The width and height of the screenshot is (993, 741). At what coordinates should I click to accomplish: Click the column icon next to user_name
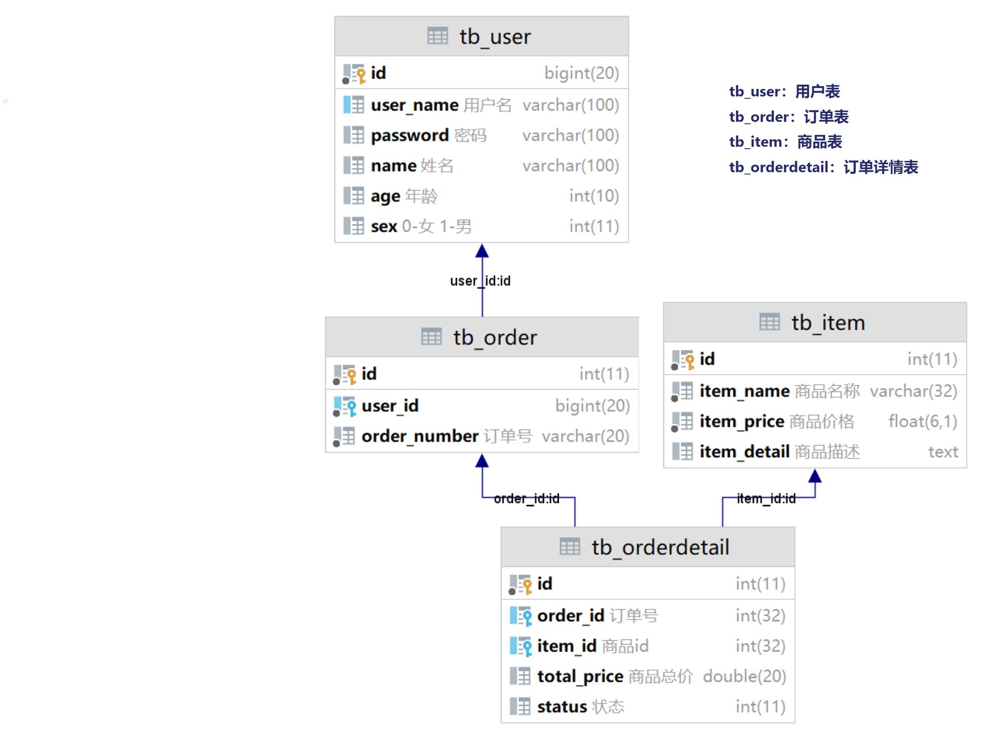[x=354, y=105]
